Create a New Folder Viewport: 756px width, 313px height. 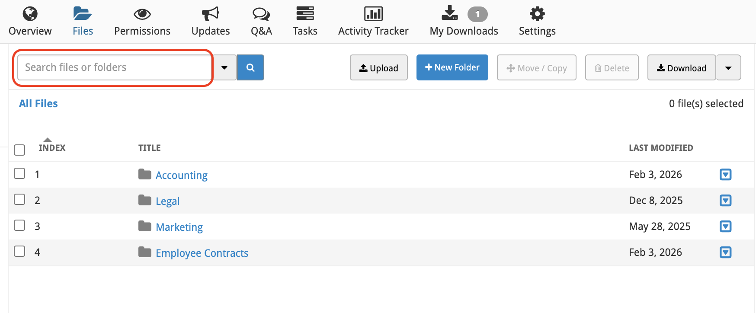coord(452,67)
